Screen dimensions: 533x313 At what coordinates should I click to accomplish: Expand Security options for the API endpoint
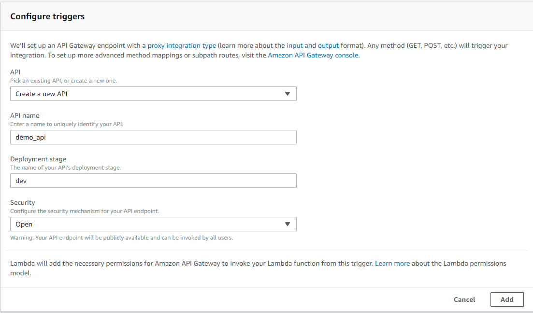tap(153, 224)
